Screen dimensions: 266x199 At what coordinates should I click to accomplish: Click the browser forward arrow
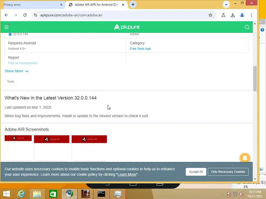(16, 15)
